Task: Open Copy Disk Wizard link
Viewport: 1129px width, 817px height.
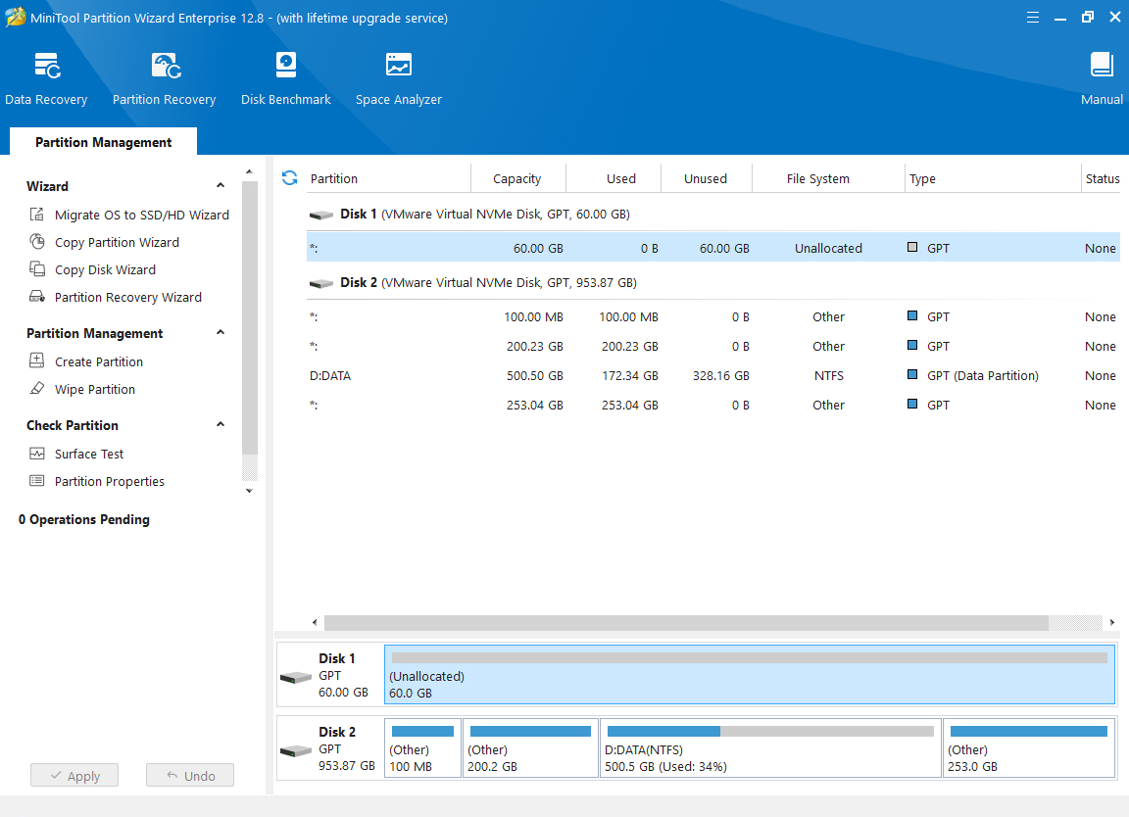Action: tap(105, 269)
